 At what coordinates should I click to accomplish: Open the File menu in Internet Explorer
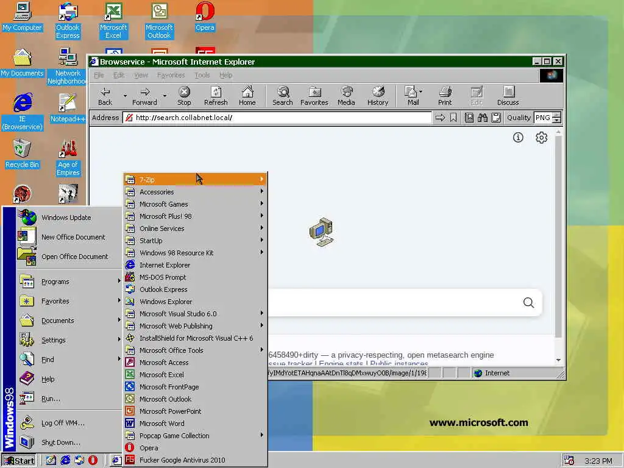coord(99,75)
